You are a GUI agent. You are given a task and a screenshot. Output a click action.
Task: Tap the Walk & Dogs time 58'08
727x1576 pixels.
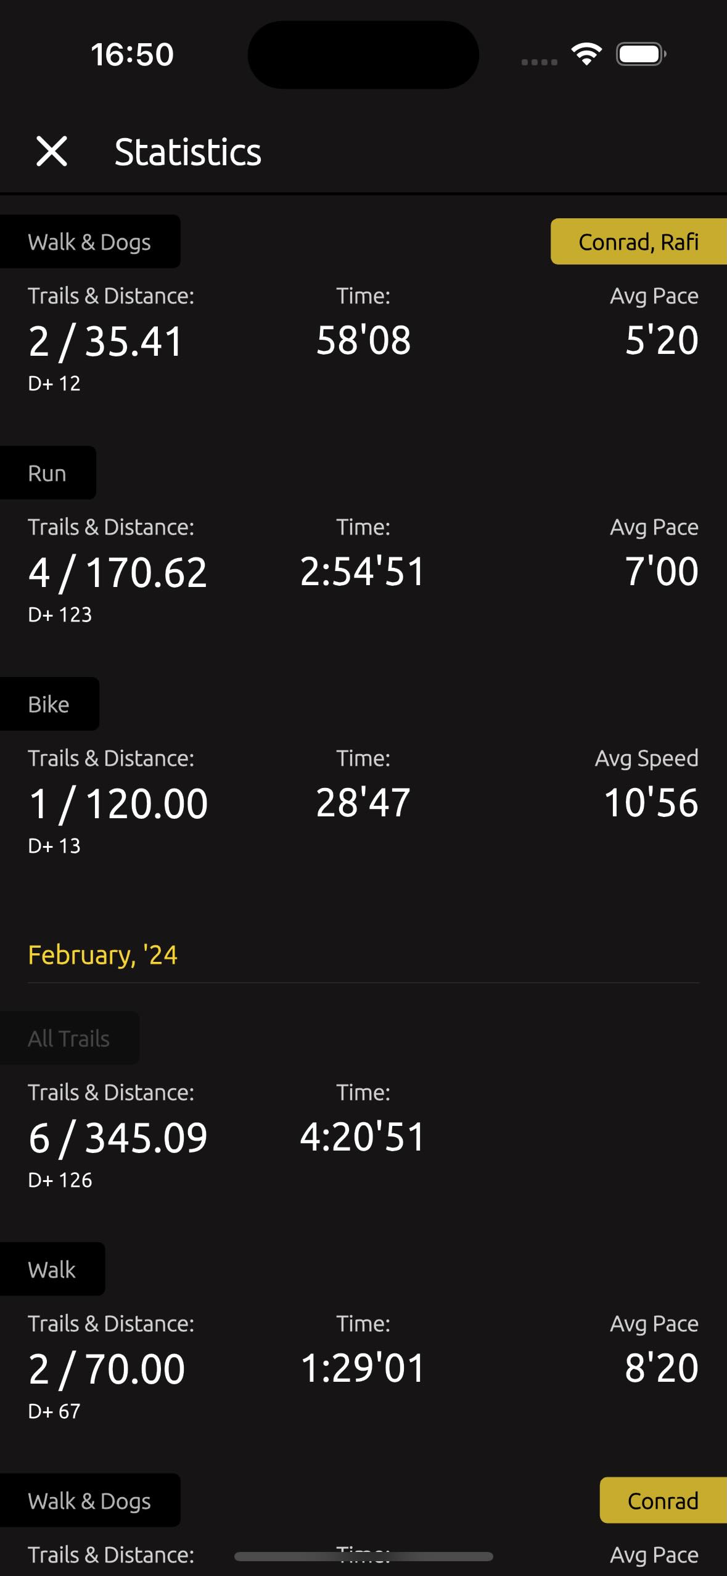pos(363,340)
